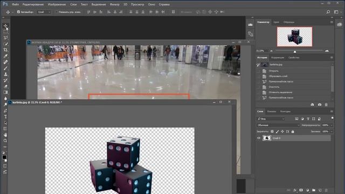Image resolution: width=345 pixels, height=194 pixels.
Task: Click the Navigator preview thumbnail
Action: [294, 37]
